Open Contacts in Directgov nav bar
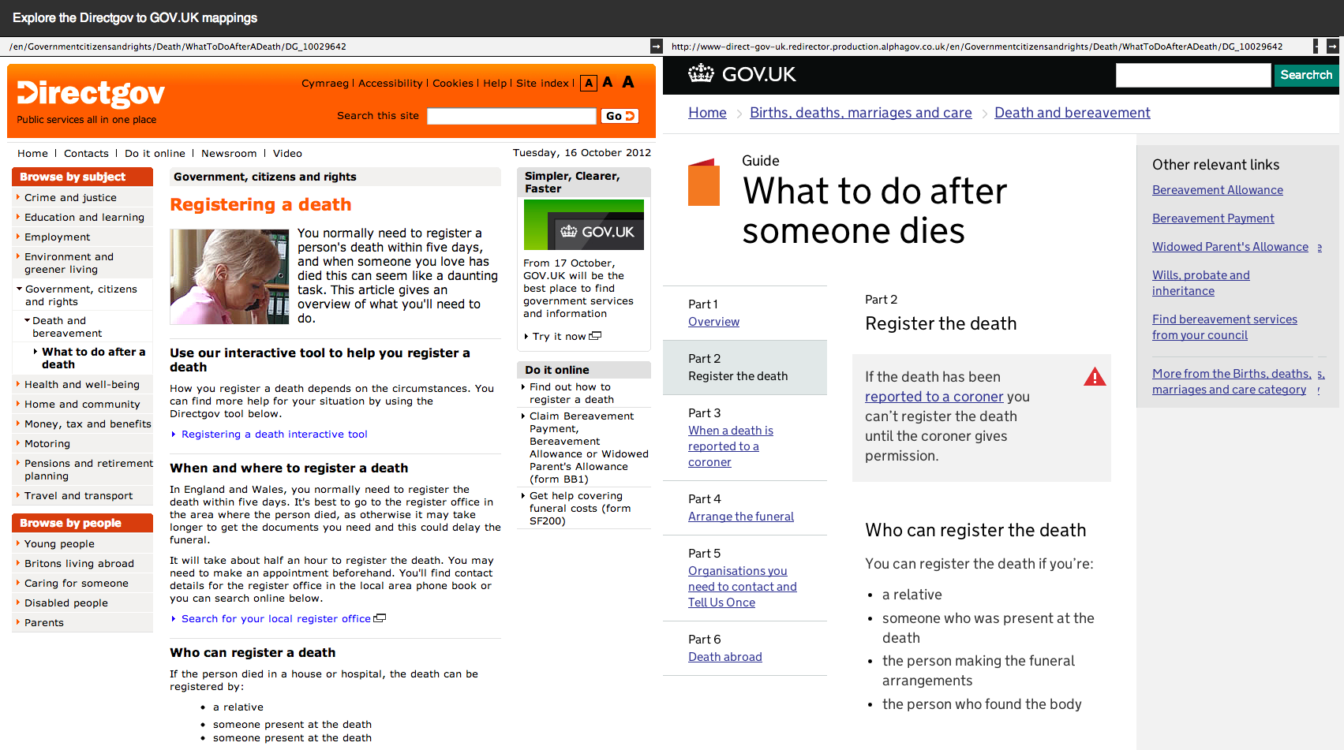1344x750 pixels. point(86,154)
